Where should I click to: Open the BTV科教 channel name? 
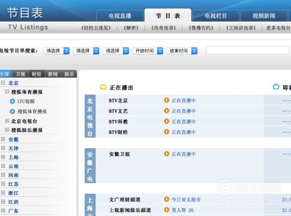pos(118,122)
